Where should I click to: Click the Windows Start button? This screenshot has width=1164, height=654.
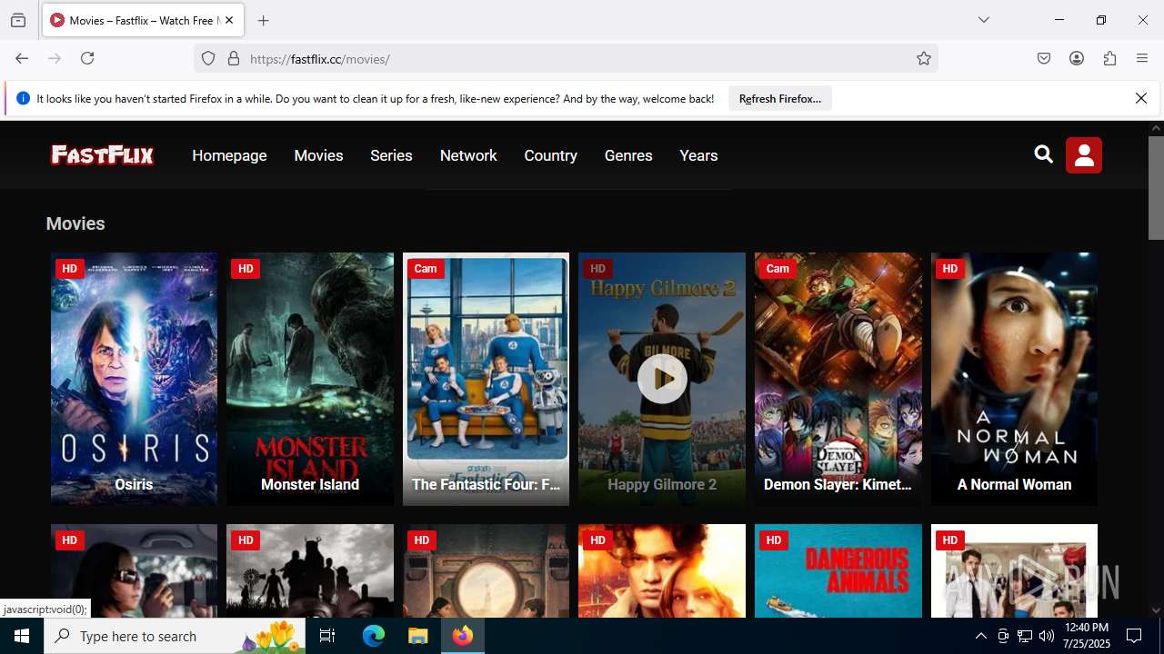point(22,636)
